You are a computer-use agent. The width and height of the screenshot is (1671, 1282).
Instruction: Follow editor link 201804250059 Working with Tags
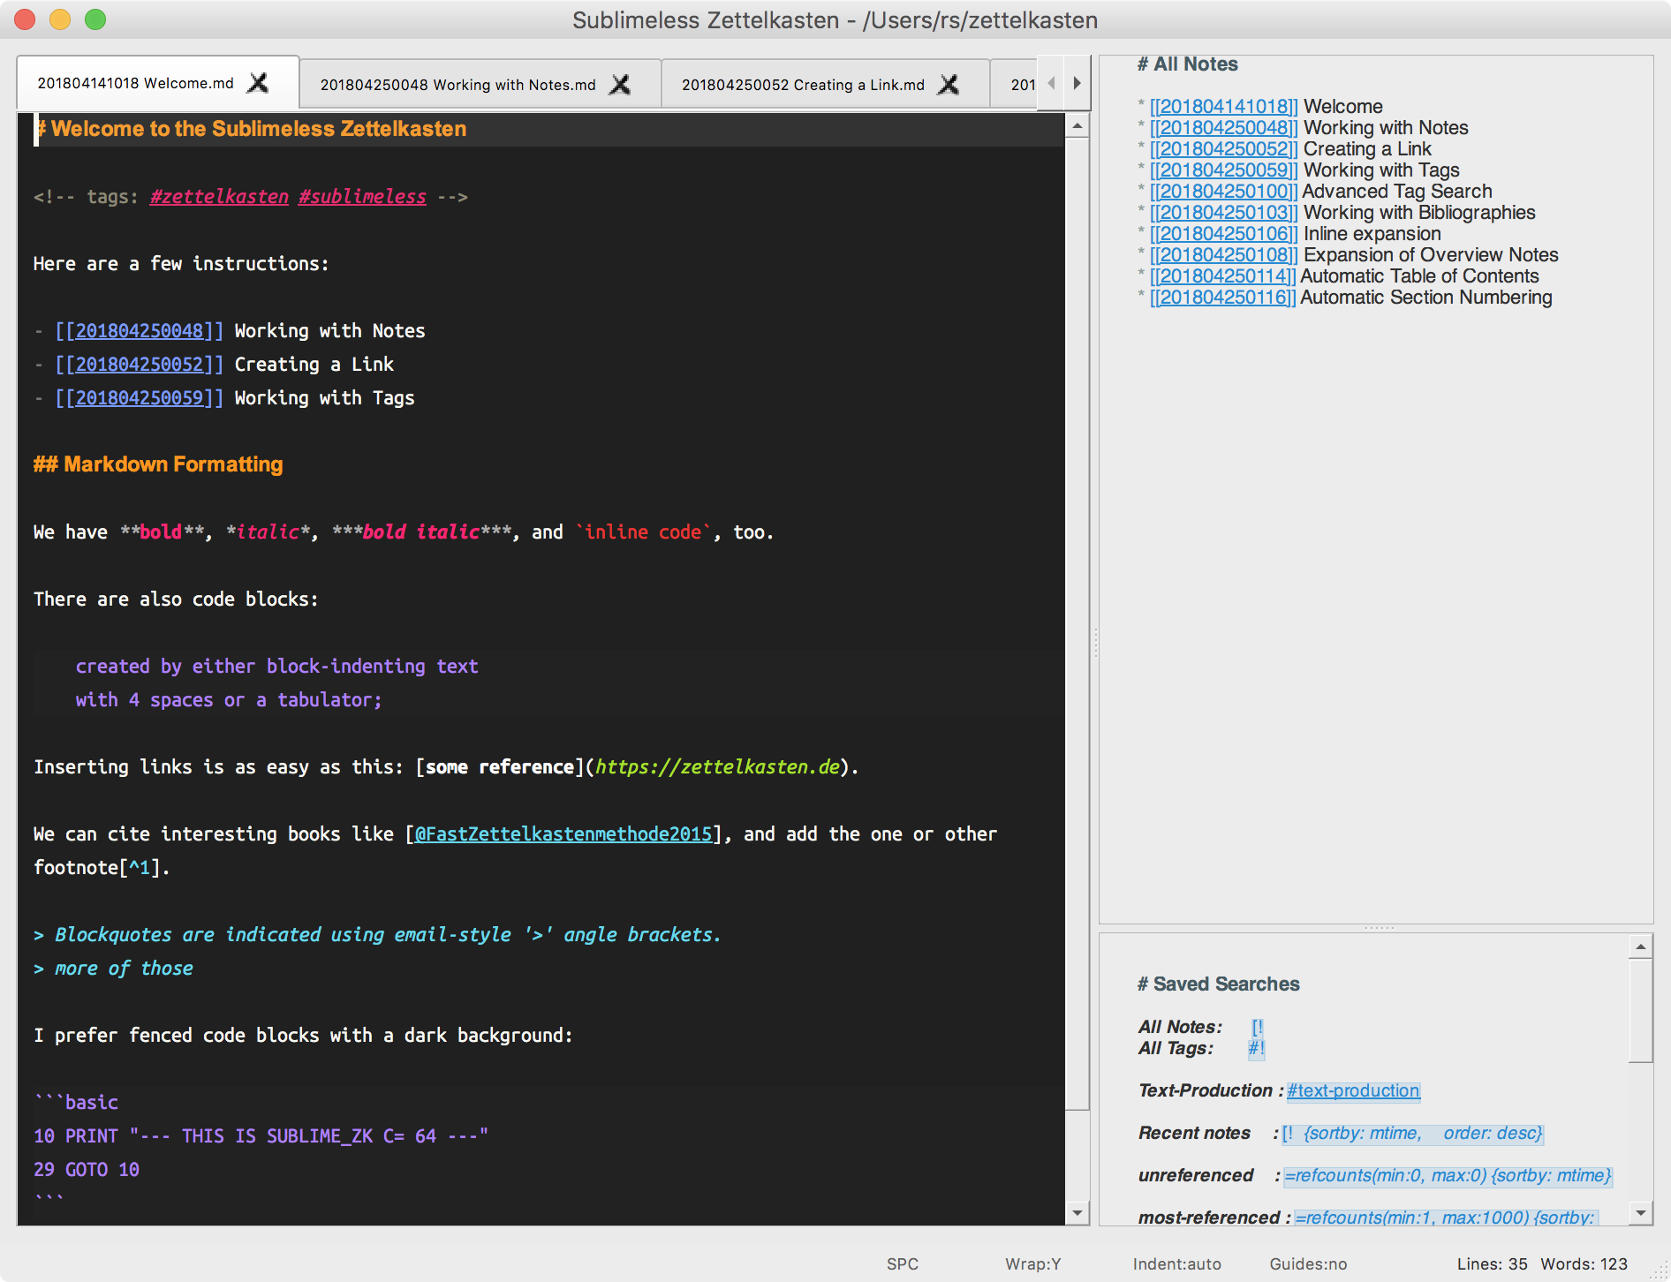[139, 398]
